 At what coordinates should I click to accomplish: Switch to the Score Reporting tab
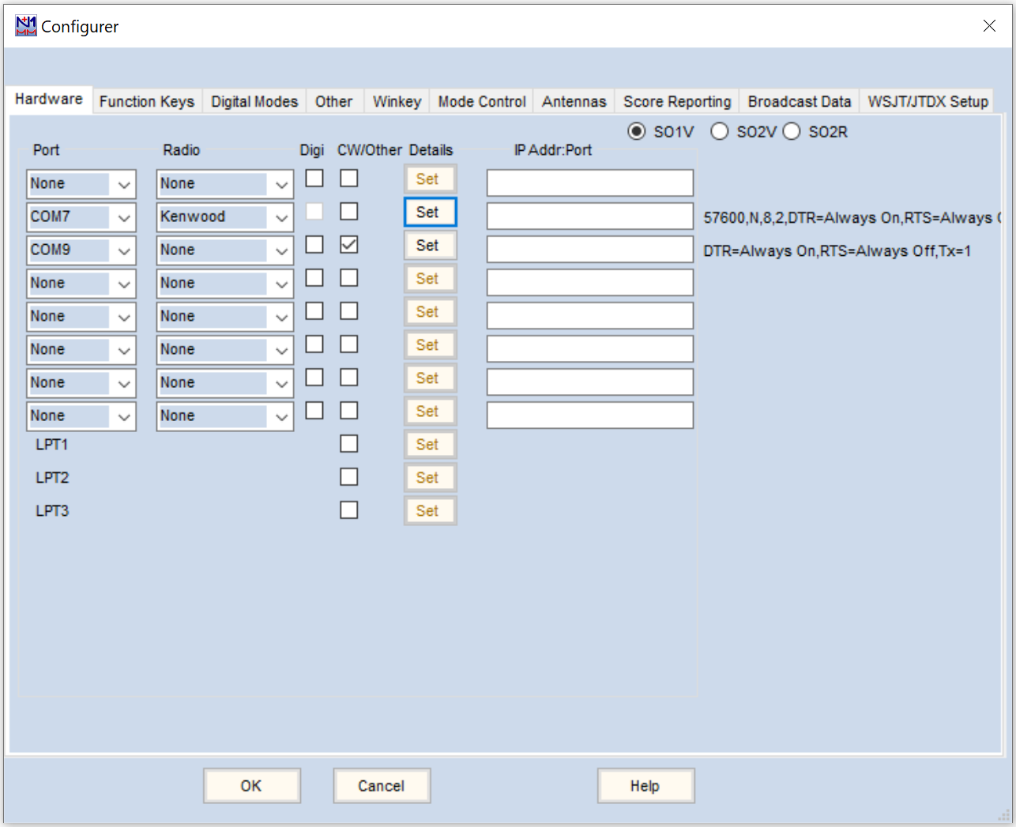coord(676,101)
